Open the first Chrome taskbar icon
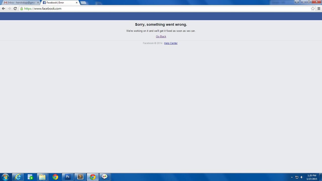This screenshot has height=181, width=322. (x=55, y=177)
